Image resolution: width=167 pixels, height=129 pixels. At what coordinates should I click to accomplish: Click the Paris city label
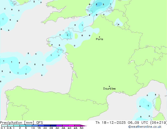coord(100,39)
